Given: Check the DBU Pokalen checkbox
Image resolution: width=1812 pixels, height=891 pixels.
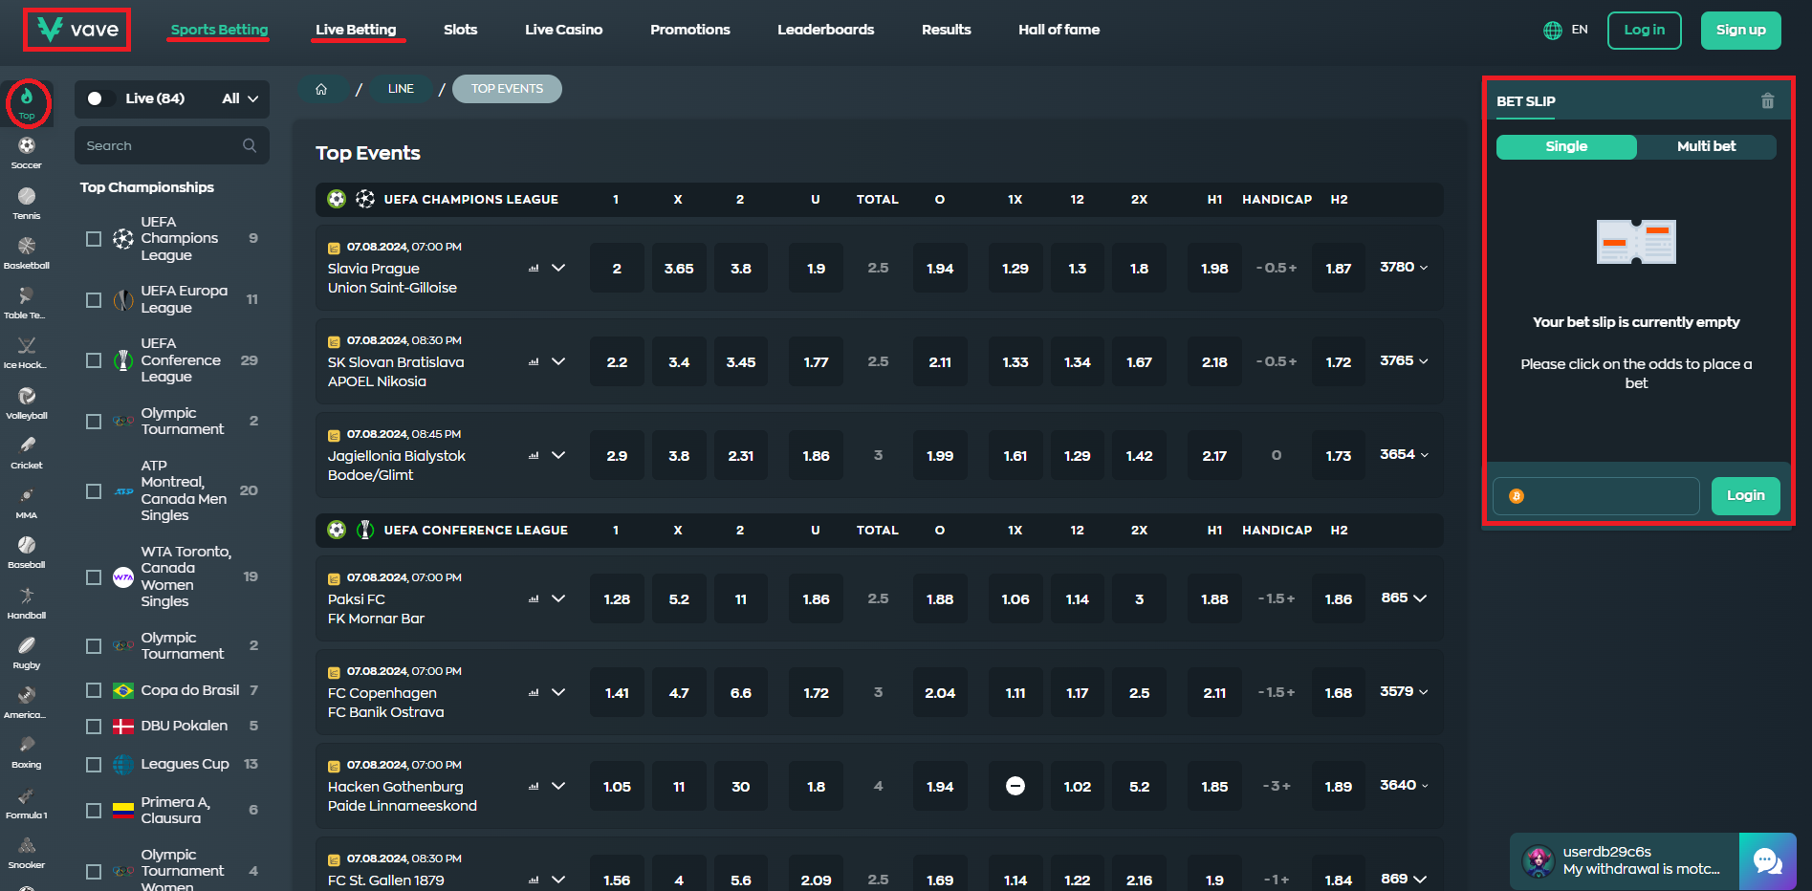Looking at the screenshot, I should 94,727.
